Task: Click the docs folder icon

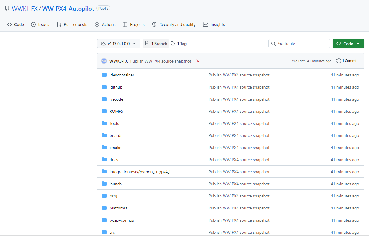Action: 104,160
